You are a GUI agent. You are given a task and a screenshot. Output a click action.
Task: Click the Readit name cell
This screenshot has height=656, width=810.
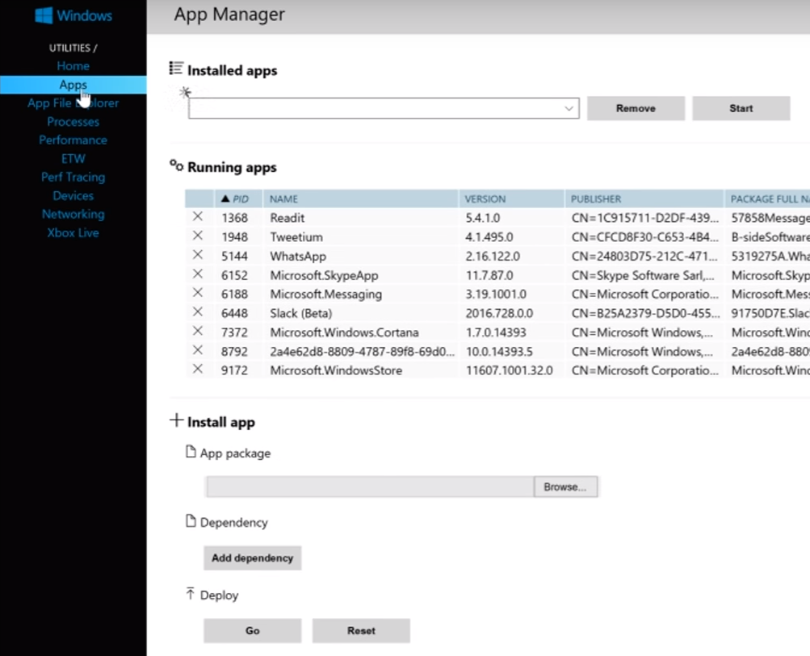pyautogui.click(x=287, y=218)
